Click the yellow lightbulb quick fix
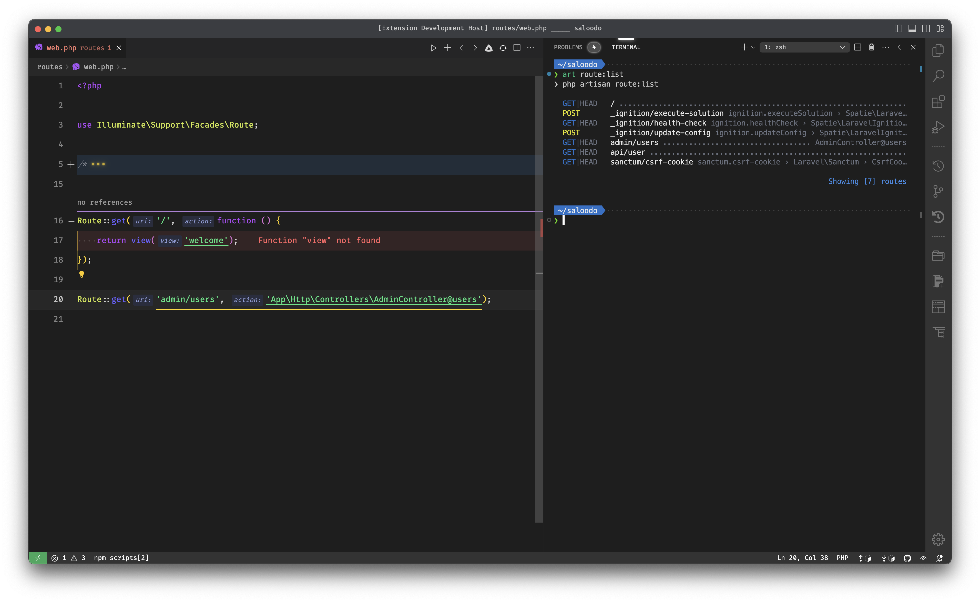The width and height of the screenshot is (980, 602). pos(82,274)
